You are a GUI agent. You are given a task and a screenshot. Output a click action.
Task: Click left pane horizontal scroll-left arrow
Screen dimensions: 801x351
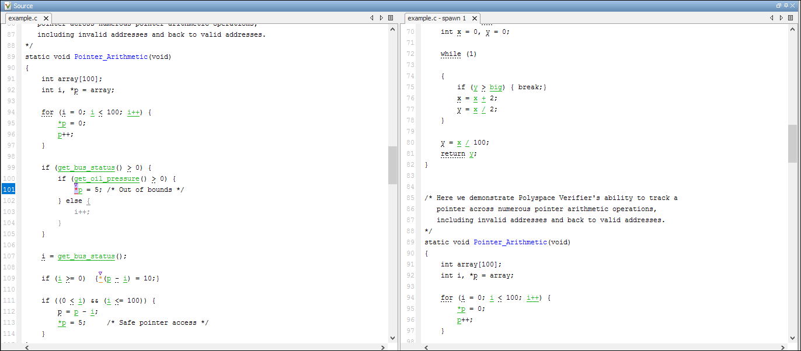27,347
